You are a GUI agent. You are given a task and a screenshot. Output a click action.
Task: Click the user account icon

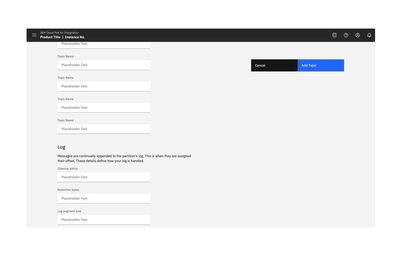[357, 35]
